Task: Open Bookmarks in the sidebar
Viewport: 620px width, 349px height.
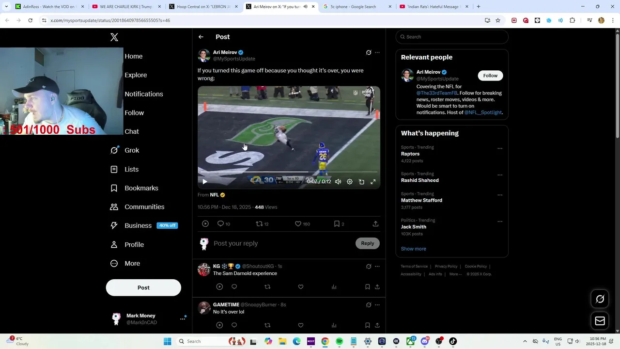Action: [134, 188]
